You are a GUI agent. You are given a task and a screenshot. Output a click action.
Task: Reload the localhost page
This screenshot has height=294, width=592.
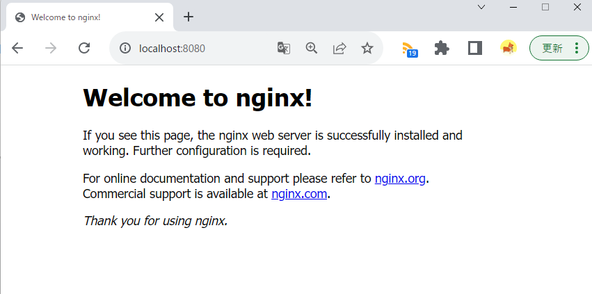point(83,48)
